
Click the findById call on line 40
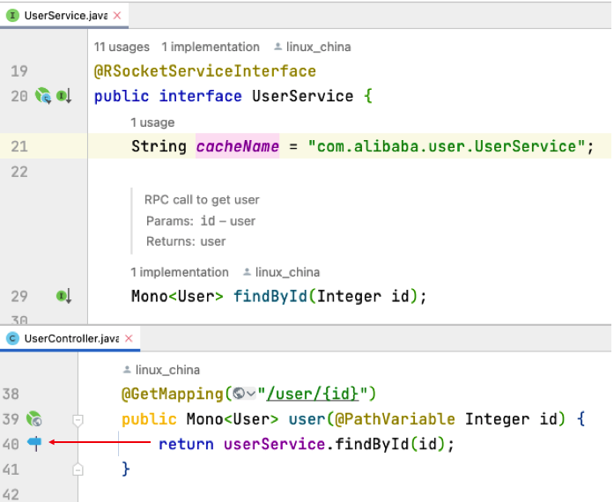tap(372, 444)
